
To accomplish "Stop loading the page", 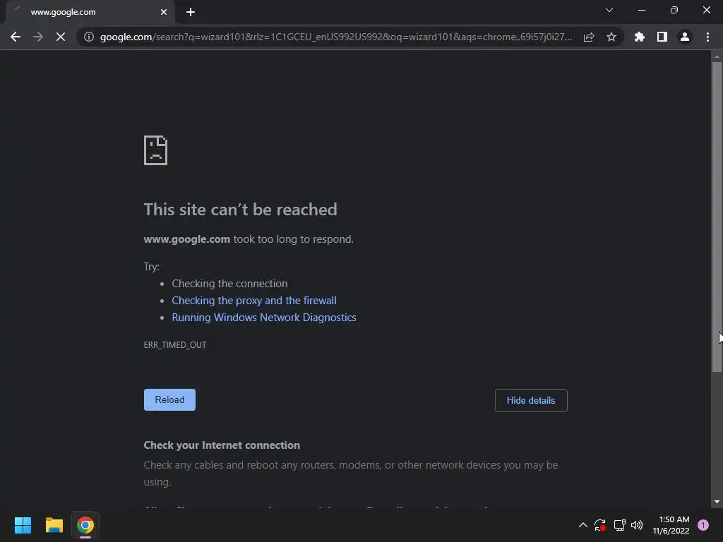I will 61,37.
